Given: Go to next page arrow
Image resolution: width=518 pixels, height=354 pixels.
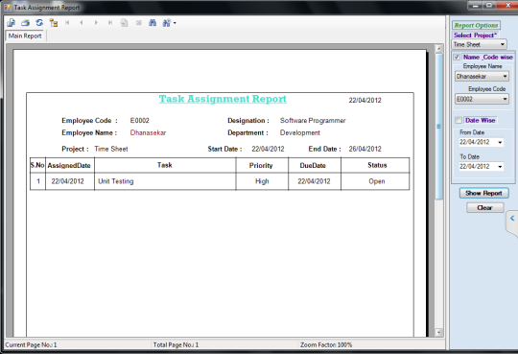Looking at the screenshot, I should [96, 23].
